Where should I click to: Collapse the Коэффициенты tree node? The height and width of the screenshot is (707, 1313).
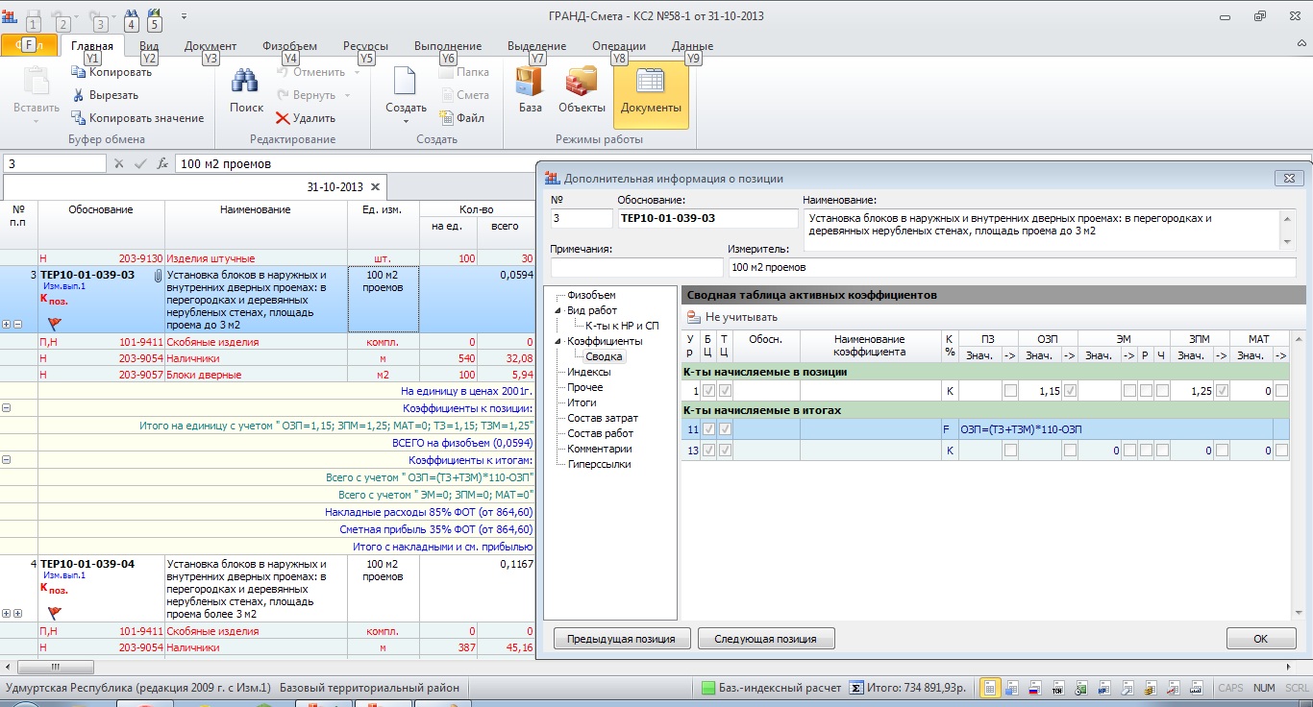pyautogui.click(x=557, y=341)
